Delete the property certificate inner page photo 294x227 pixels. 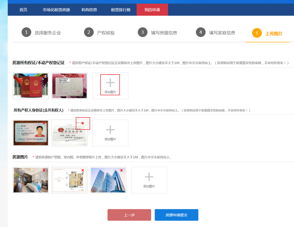[x=83, y=76]
